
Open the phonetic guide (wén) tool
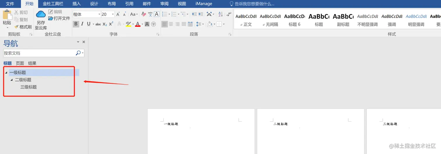point(150,14)
